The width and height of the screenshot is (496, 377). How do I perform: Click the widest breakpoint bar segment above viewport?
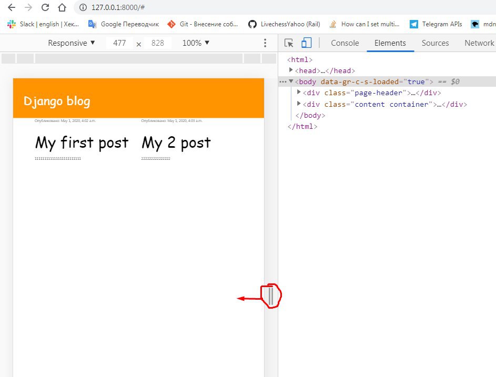139,58
